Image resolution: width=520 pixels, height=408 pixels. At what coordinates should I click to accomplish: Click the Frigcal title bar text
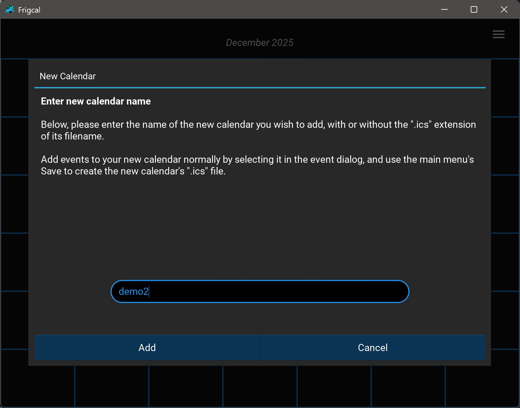29,10
